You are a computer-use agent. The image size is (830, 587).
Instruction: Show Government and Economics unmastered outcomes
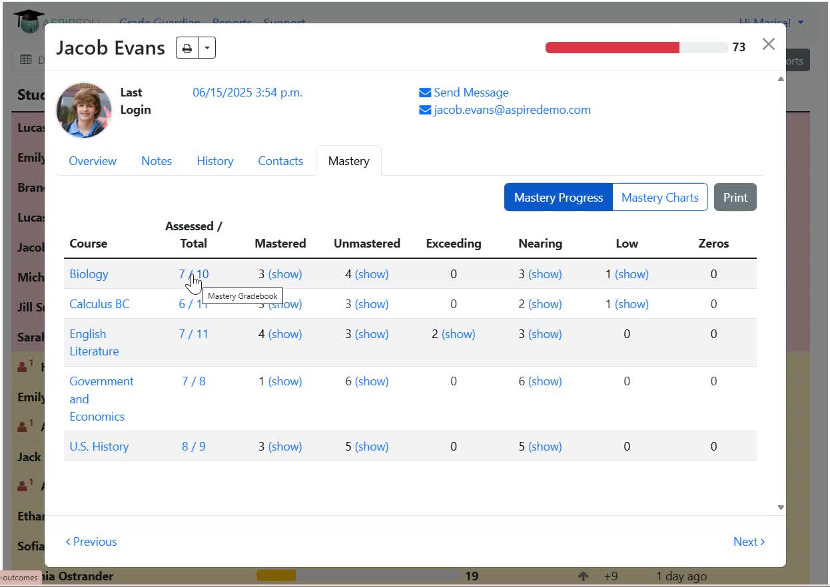(x=372, y=381)
